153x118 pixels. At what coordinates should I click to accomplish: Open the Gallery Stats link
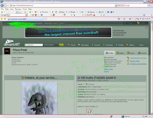point(108,69)
